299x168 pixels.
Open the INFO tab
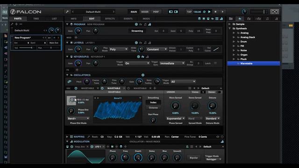pyautogui.click(x=74, y=19)
